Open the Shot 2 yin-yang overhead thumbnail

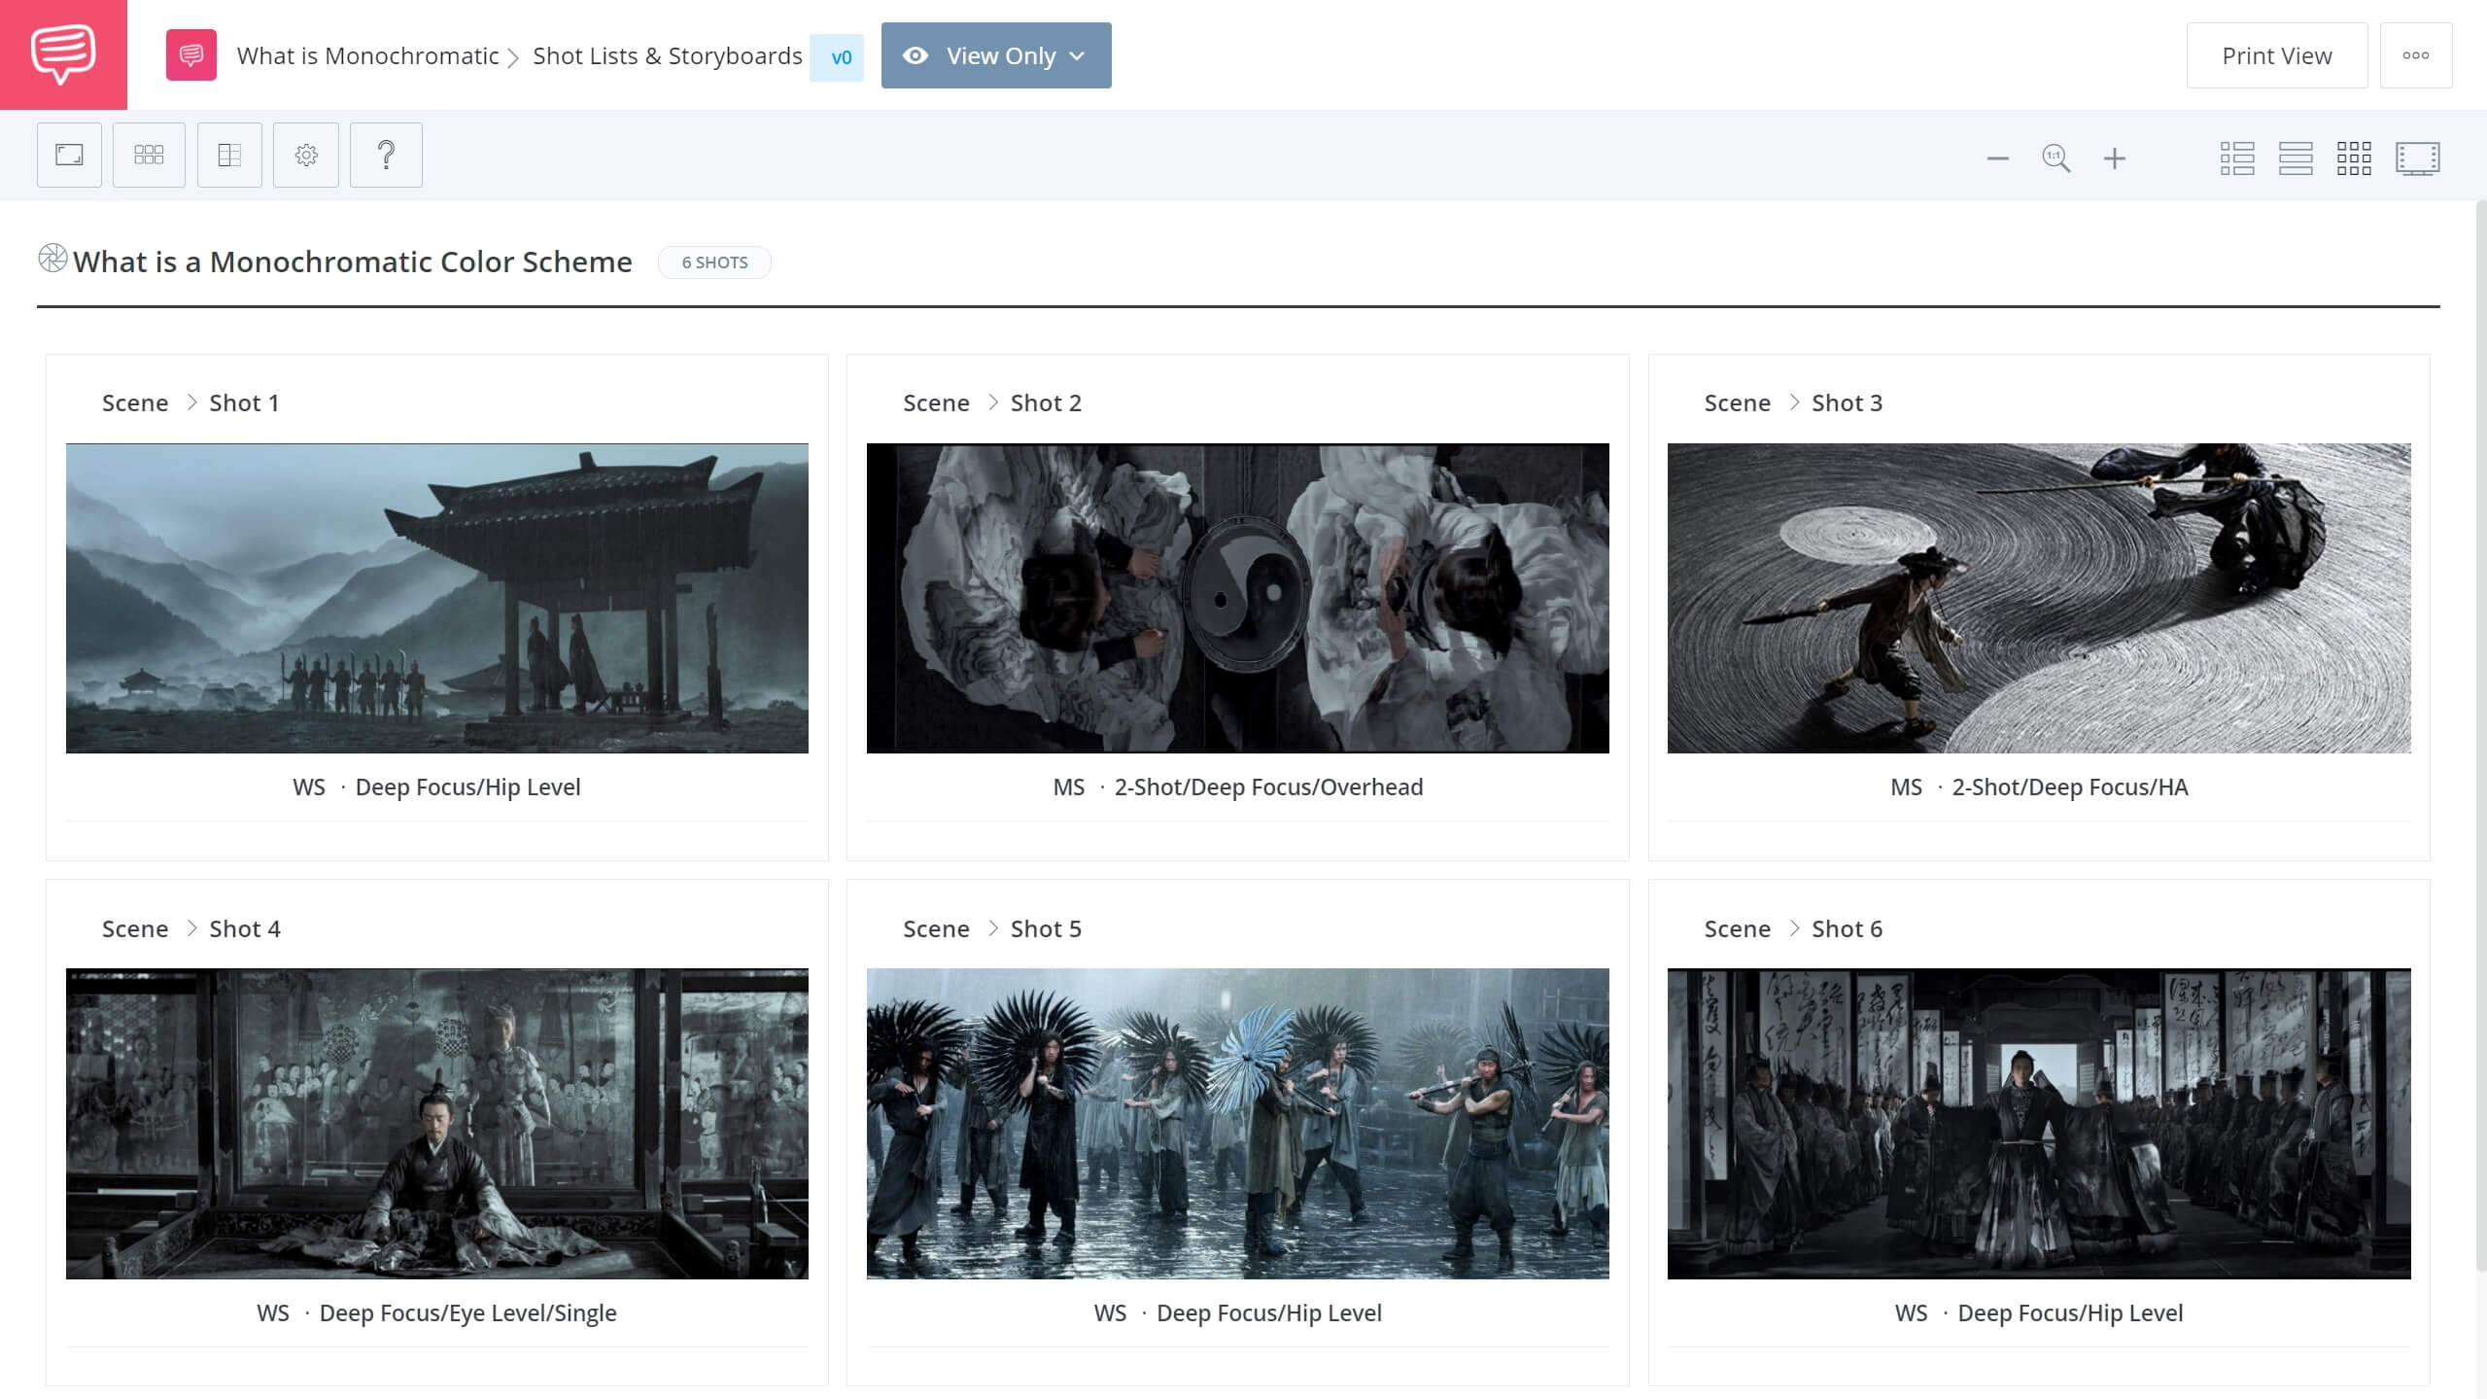pos(1237,598)
